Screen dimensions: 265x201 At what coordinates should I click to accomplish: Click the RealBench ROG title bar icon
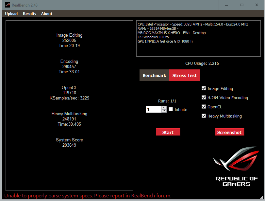8,5
